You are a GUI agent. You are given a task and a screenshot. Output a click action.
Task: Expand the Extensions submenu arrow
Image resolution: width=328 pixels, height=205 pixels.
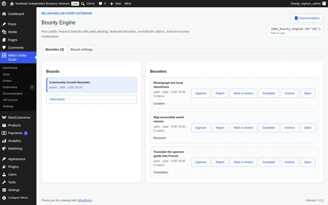pyautogui.click(x=32, y=87)
